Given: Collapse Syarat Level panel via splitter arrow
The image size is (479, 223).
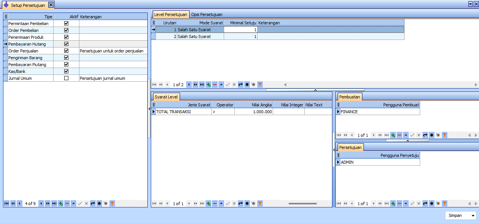Looking at the screenshot, I should click(x=334, y=150).
